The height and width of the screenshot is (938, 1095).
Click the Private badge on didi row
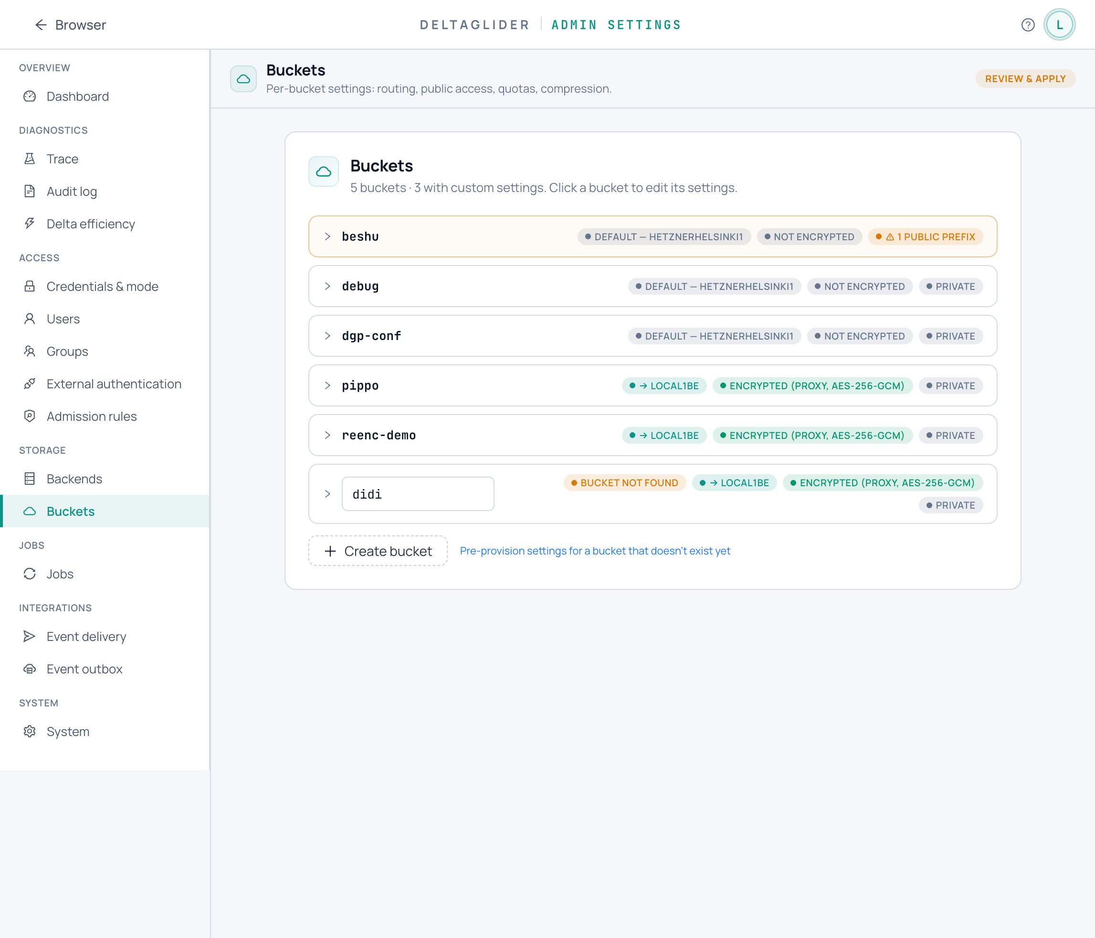[951, 505]
